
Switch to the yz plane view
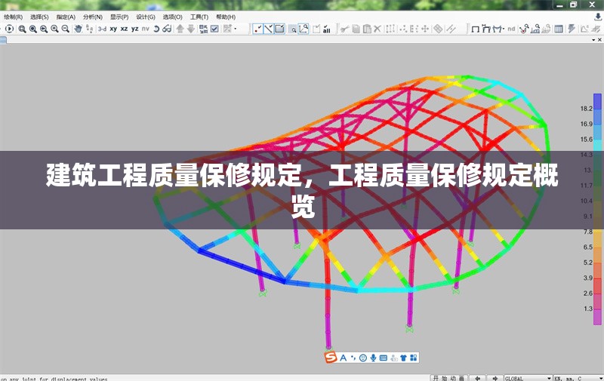(x=135, y=29)
